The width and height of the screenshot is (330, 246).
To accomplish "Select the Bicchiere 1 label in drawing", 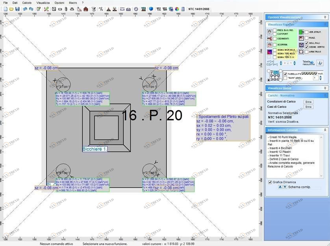I will pos(95,149).
